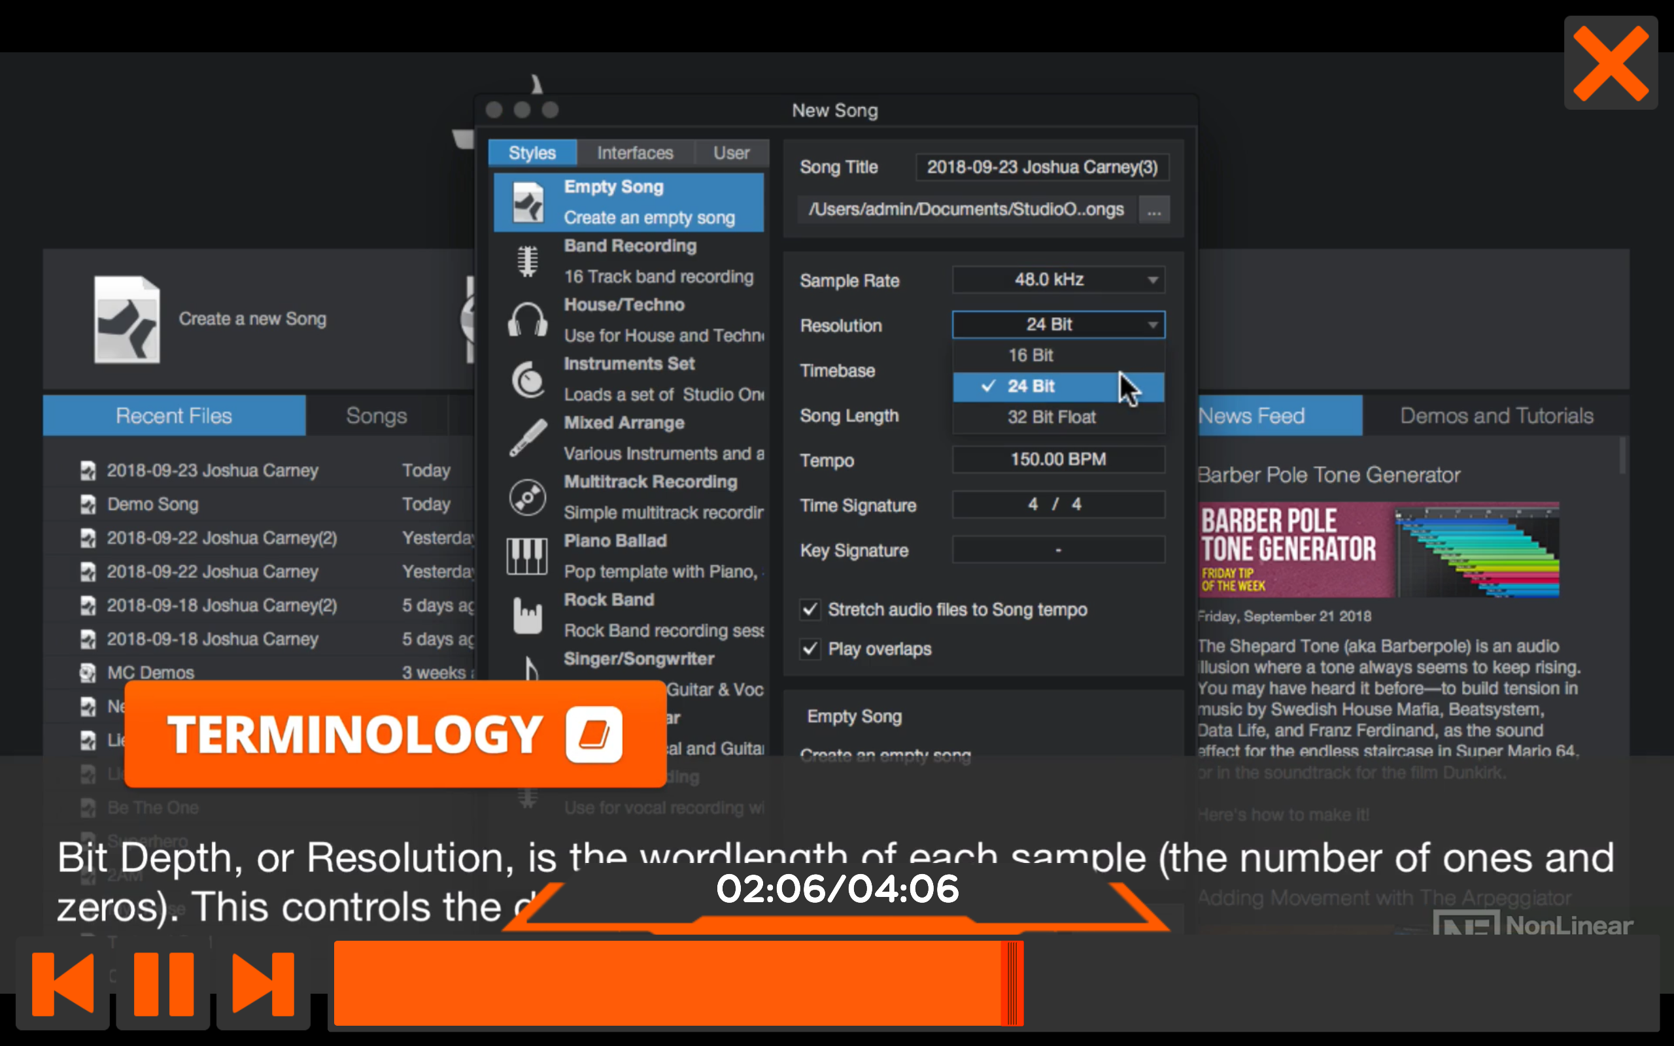This screenshot has height=1046, width=1674.
Task: Pause the tutorial video
Action: 163,983
